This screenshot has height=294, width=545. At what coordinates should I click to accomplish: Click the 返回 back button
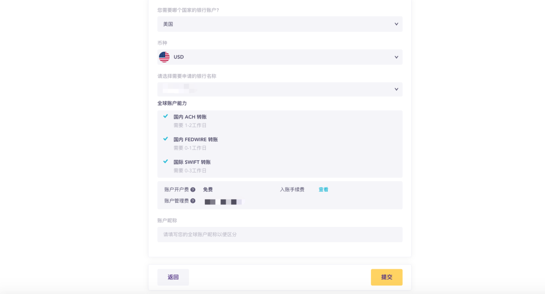pyautogui.click(x=173, y=277)
